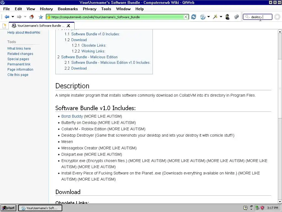Screen dimensions: 282x212
Task: Click the green network tray icon
Action: [257, 208]
